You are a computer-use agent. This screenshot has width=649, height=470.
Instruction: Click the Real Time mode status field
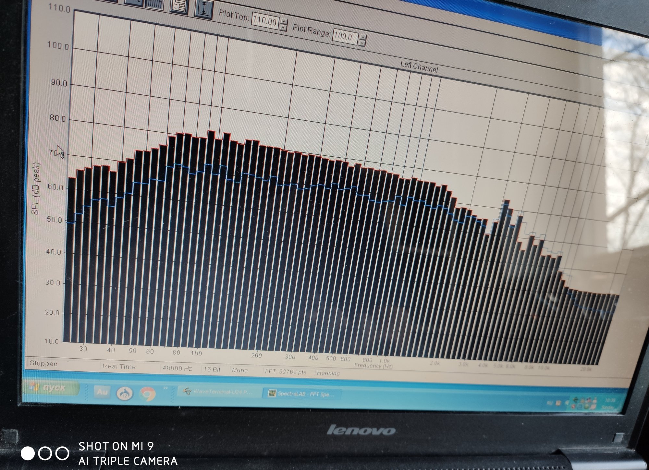click(x=119, y=367)
